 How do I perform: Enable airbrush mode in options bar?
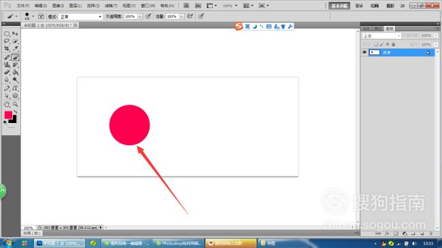(190, 16)
